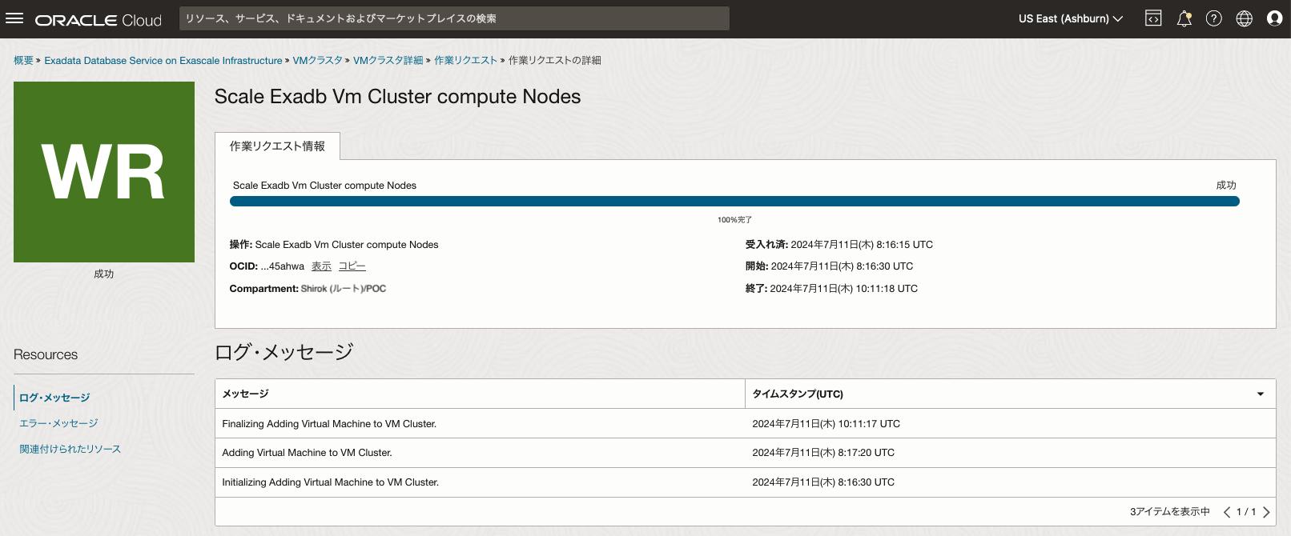Click the 8:16:30 UTC cell in the log table
This screenshot has width=1291, height=536.
[823, 482]
